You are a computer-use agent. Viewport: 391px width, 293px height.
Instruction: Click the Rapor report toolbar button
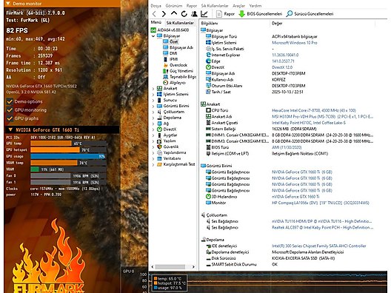(x=225, y=14)
